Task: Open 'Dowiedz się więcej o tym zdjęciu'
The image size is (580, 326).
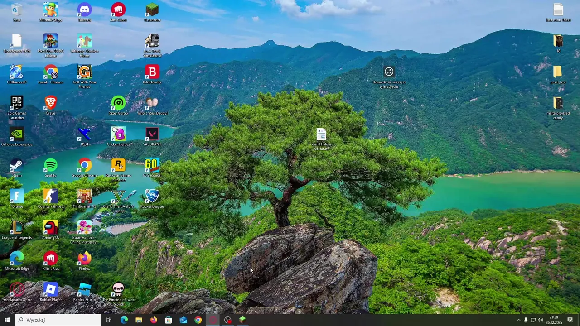Action: (x=389, y=77)
